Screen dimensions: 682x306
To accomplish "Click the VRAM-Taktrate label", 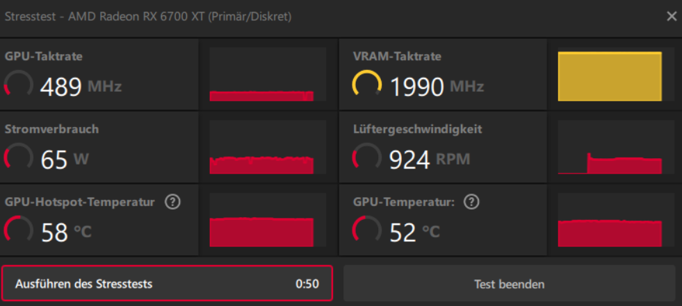I will 397,56.
